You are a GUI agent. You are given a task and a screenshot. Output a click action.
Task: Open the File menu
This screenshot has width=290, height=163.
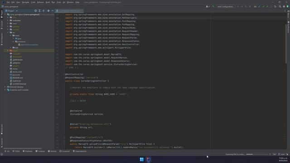[8, 2]
